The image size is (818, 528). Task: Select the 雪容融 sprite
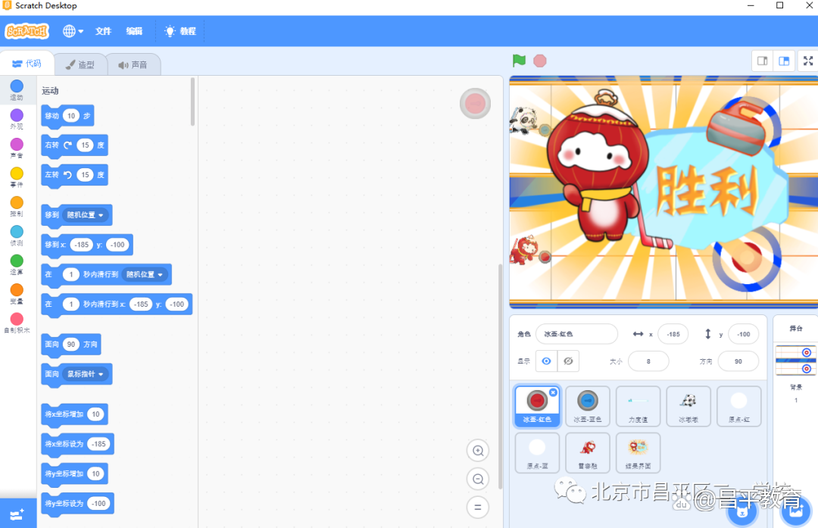tap(588, 452)
